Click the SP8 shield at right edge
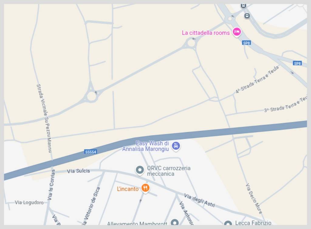 297,63
